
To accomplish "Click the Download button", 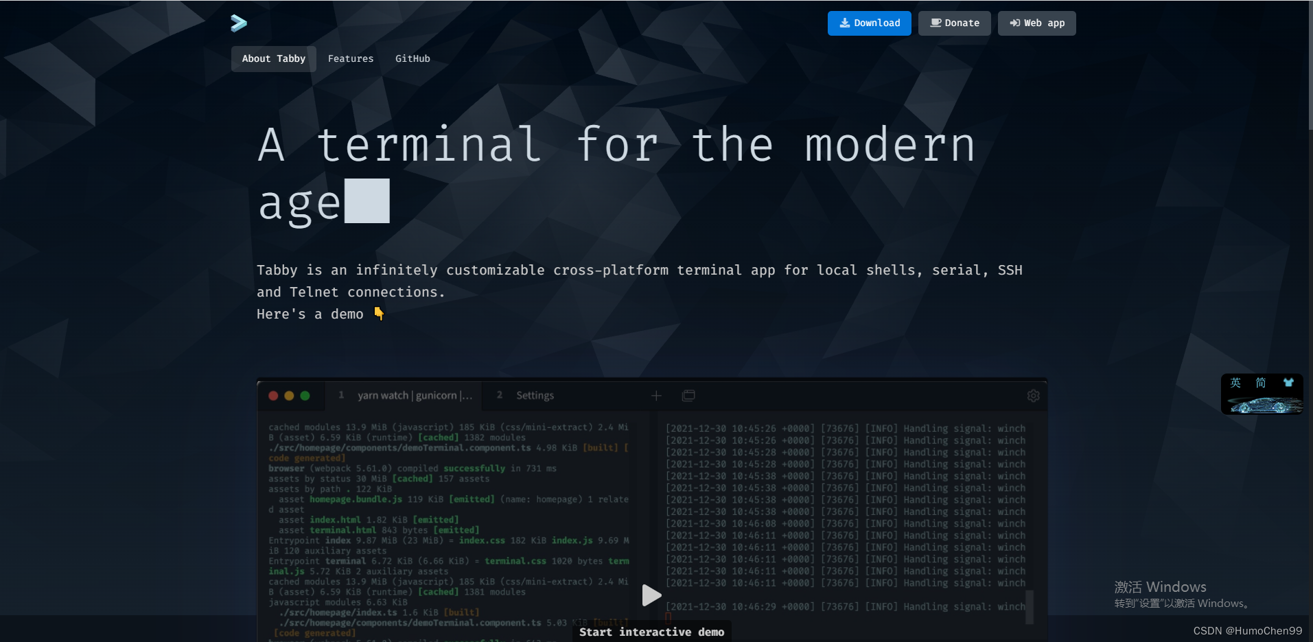I will coord(869,23).
